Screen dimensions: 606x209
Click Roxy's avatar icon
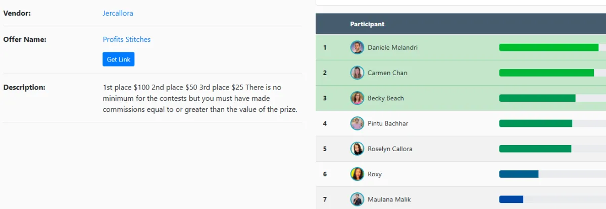point(357,174)
